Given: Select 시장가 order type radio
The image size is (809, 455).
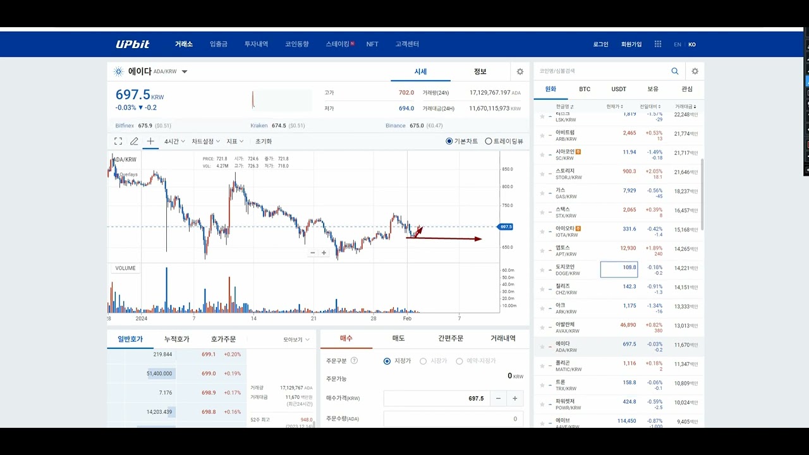Looking at the screenshot, I should coord(423,361).
